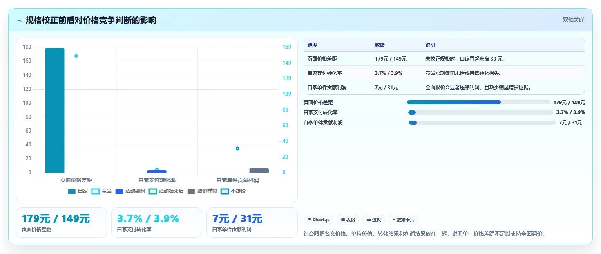601x254 pixels.
Task: Click the 自家支付转化率 progress bar
Action: pos(480,112)
